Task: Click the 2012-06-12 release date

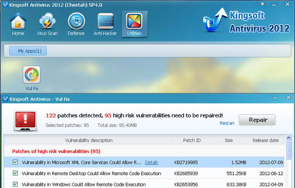Action: tap(271, 173)
